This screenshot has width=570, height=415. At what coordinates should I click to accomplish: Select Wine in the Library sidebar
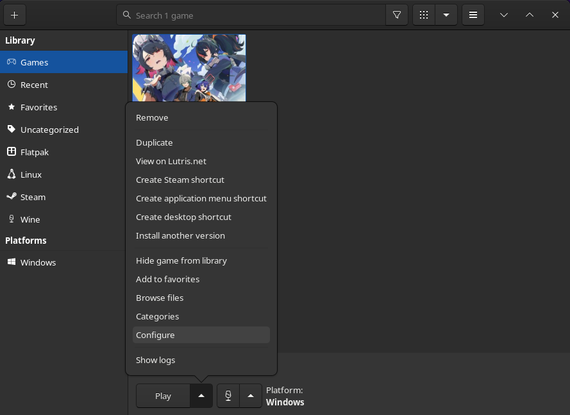tap(30, 219)
